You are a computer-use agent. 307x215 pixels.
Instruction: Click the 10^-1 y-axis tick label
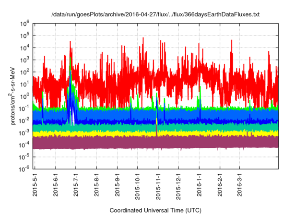(24, 108)
